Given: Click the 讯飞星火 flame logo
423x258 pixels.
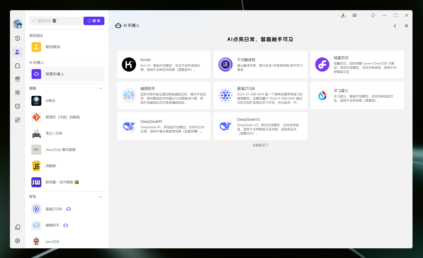Looking at the screenshot, I should click(x=322, y=95).
